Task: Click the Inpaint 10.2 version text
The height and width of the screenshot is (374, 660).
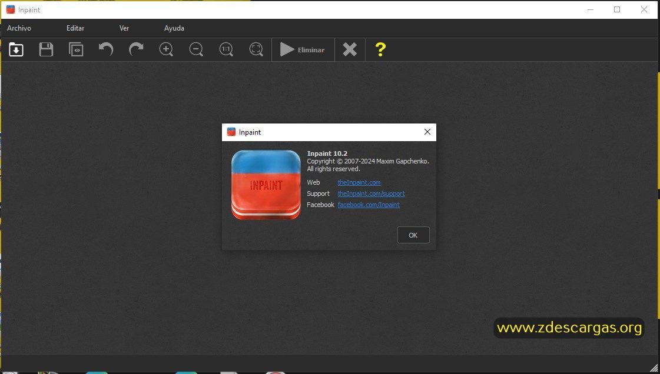Action: 327,153
